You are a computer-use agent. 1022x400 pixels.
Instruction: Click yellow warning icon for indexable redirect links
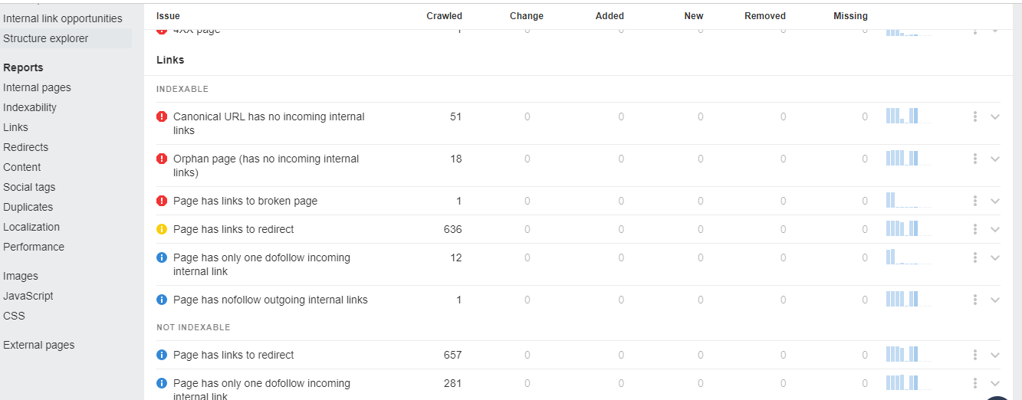click(x=162, y=229)
